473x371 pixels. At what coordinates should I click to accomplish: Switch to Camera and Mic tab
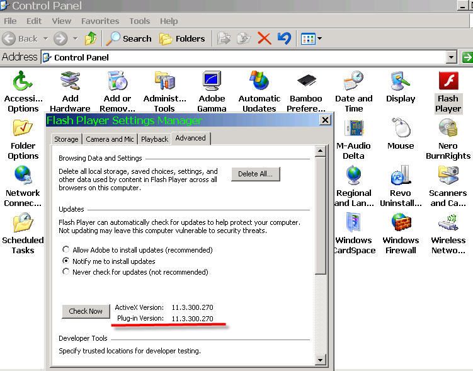[x=110, y=139]
